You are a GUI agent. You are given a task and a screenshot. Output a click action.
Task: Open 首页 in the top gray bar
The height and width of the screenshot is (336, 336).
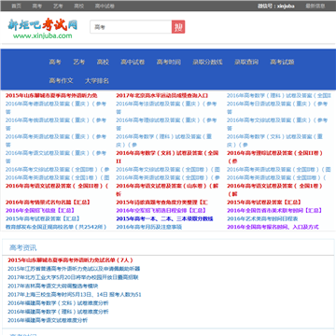[x=16, y=6]
